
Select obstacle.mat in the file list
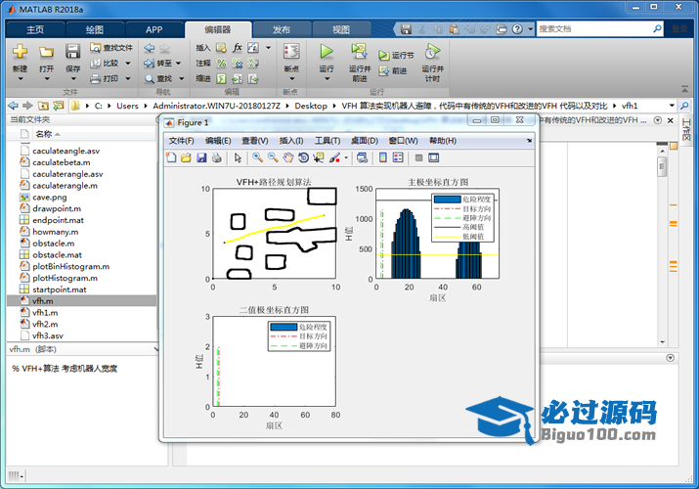coord(57,255)
